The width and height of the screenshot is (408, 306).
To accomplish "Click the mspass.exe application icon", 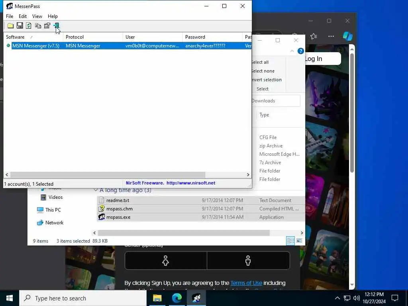I will click(102, 217).
